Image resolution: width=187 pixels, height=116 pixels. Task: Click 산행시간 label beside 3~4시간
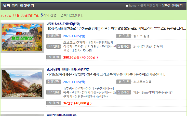[x=124, y=46]
